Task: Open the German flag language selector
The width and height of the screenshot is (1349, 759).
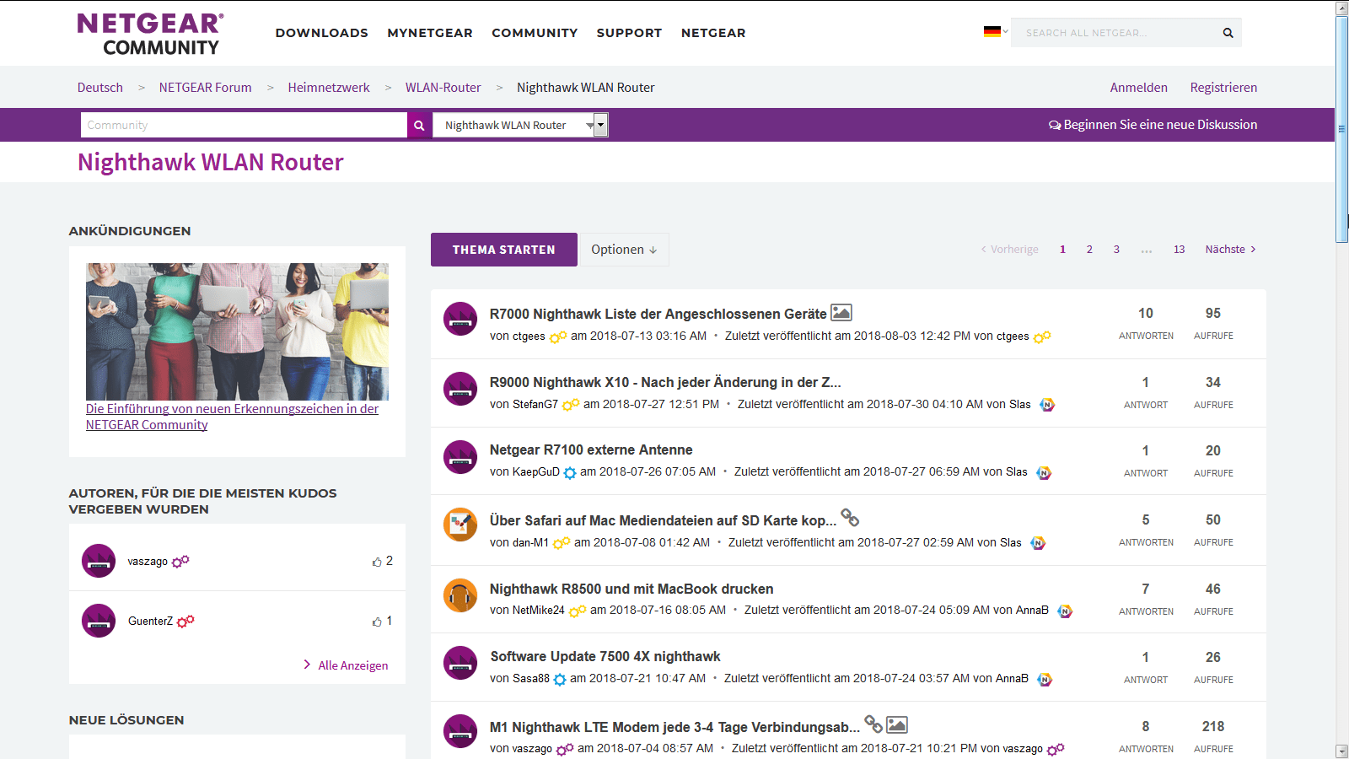Action: click(x=995, y=31)
